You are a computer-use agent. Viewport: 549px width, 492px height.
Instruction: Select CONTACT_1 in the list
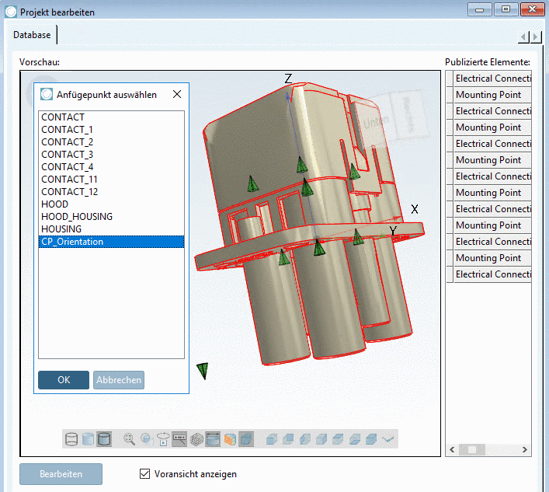[x=111, y=130]
